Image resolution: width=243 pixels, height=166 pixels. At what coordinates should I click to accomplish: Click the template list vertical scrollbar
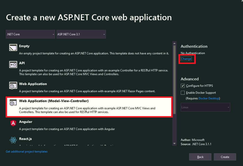[x=175, y=85]
